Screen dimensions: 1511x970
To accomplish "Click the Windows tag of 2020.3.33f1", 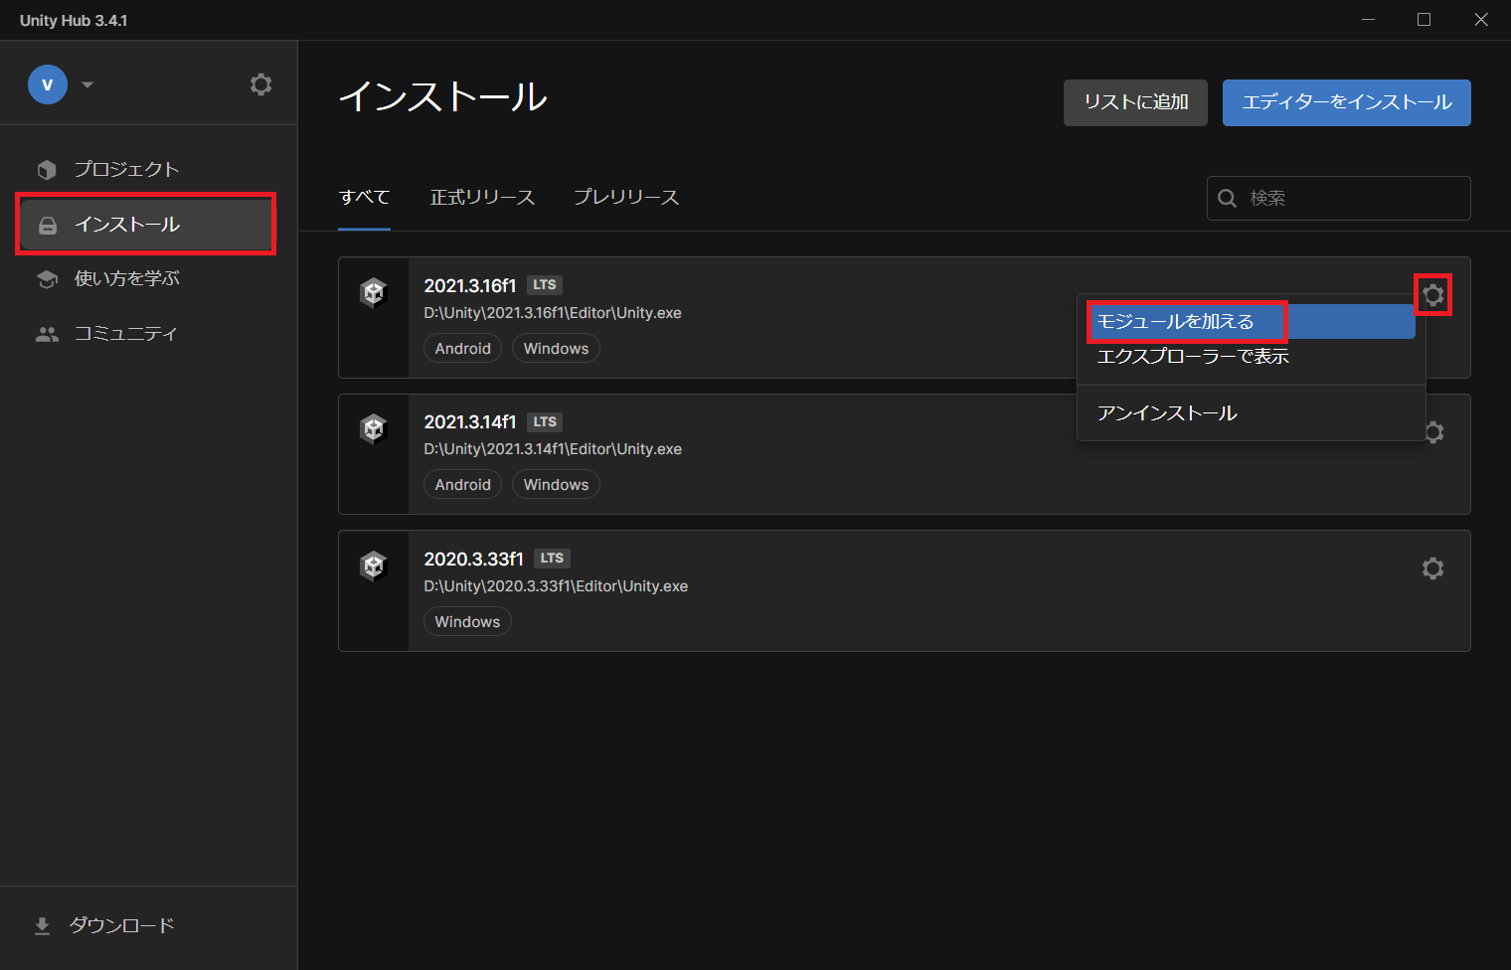I will tap(467, 622).
